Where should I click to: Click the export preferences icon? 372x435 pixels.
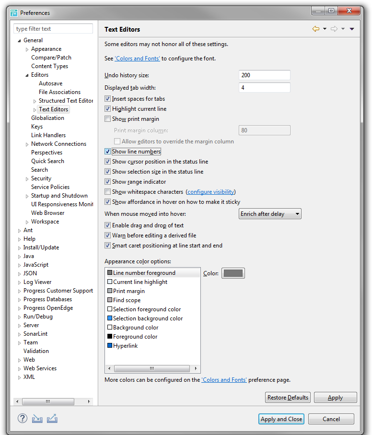point(52,419)
